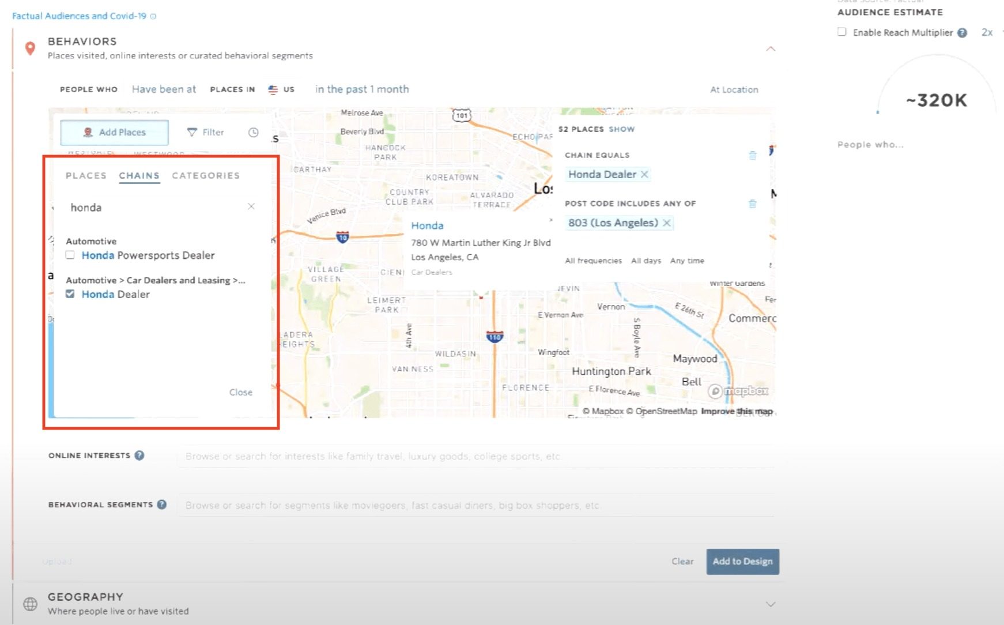Click the Upload link below the map

(x=57, y=562)
